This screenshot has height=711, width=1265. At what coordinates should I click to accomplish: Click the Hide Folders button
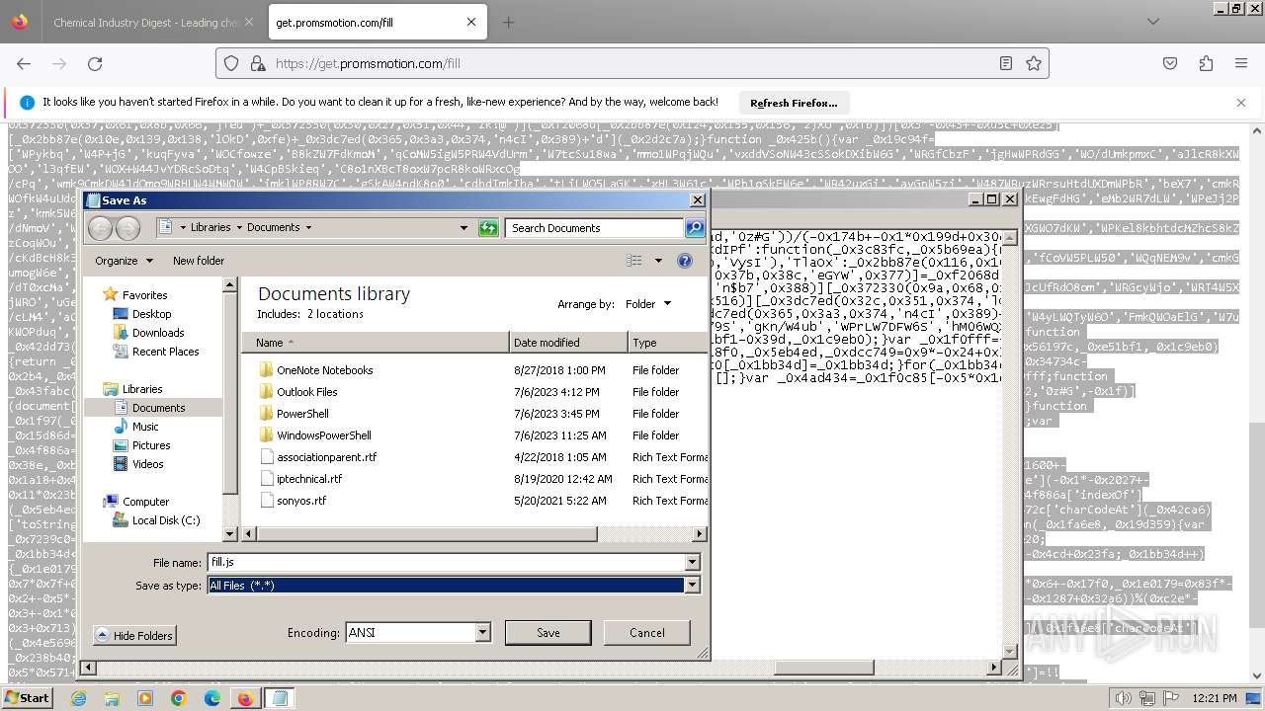(x=133, y=636)
